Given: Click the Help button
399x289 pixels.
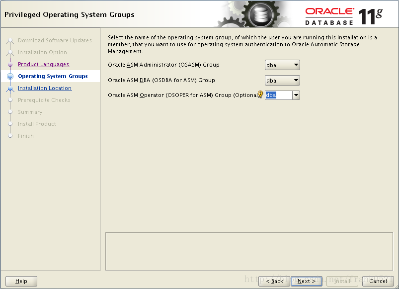Looking at the screenshot, I should tap(21, 281).
